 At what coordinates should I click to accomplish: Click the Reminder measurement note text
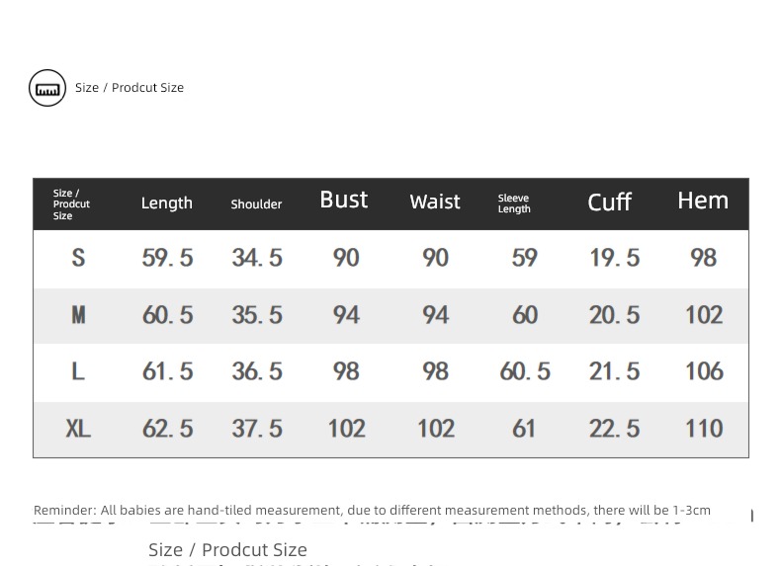372,511
